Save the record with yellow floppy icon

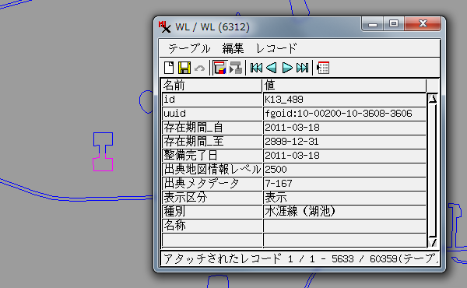coord(184,68)
